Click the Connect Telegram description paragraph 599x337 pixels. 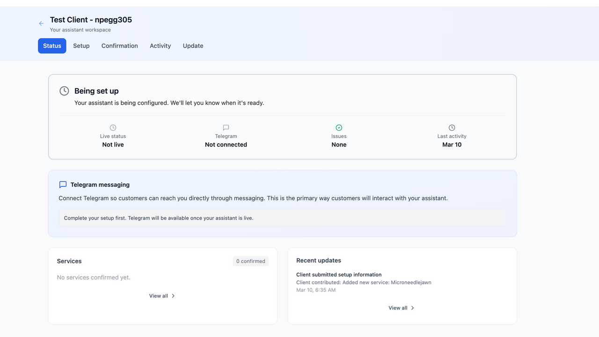(253, 198)
